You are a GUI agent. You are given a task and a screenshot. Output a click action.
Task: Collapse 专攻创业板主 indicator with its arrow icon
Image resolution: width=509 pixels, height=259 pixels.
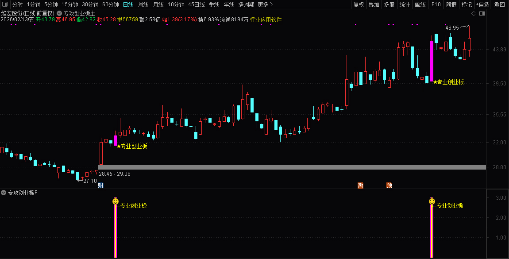58,13
